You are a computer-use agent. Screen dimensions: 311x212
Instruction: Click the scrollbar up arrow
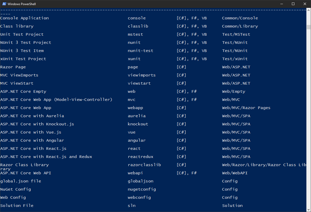309,10
